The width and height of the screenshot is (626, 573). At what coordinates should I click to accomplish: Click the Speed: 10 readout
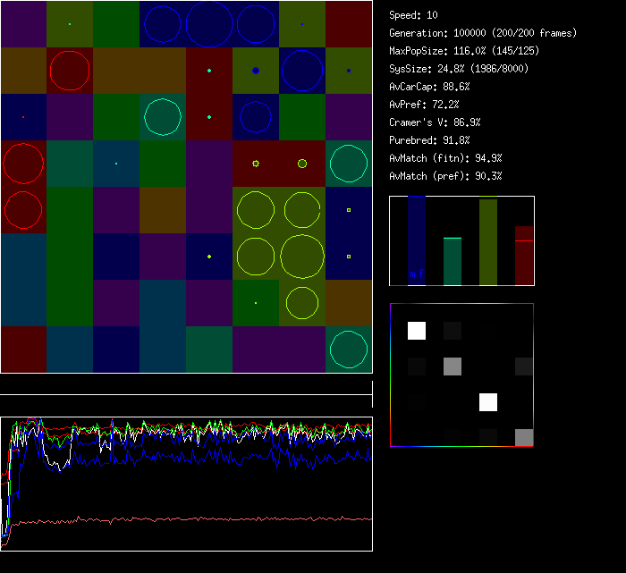(x=413, y=15)
